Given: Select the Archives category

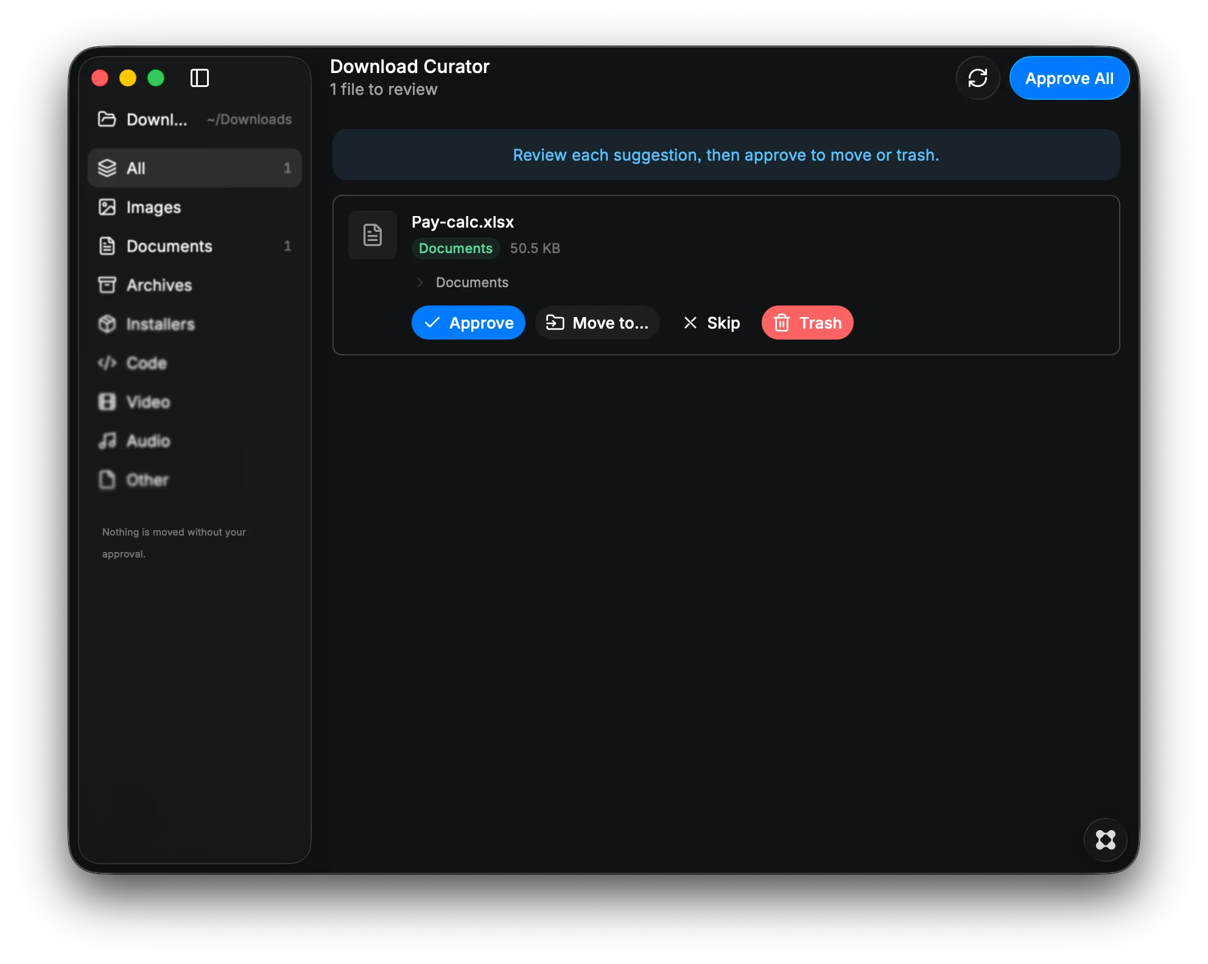Looking at the screenshot, I should click(195, 285).
